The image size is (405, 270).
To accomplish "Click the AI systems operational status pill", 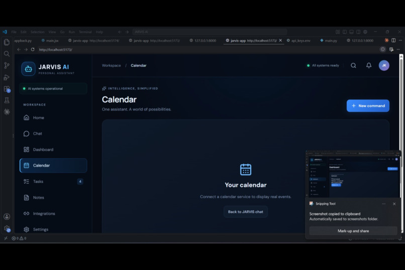I will click(53, 88).
